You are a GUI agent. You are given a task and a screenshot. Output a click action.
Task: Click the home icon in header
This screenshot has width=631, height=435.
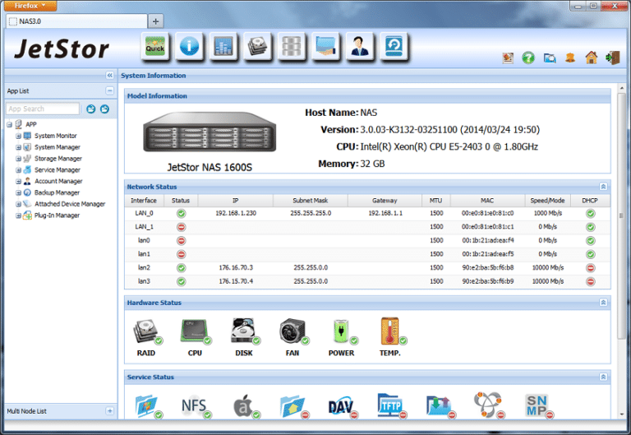592,58
